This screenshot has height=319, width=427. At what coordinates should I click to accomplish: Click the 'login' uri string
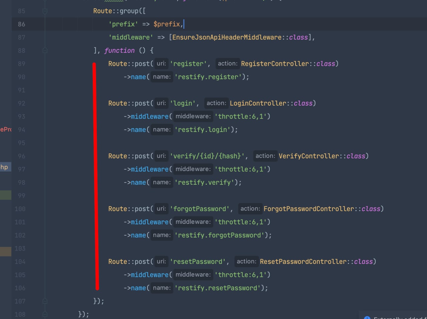click(x=183, y=103)
